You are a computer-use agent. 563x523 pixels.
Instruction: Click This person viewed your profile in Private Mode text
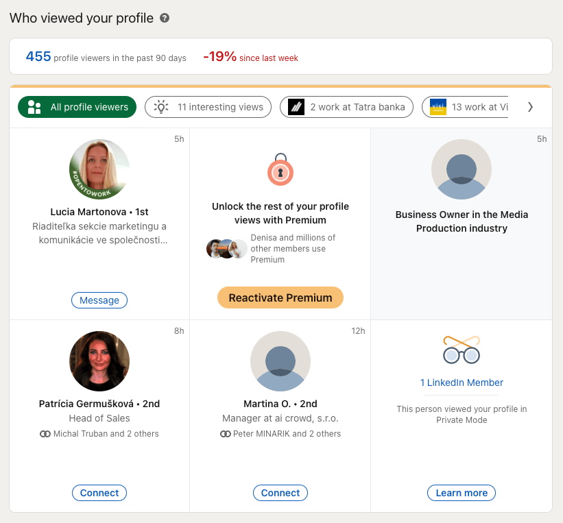[462, 414]
